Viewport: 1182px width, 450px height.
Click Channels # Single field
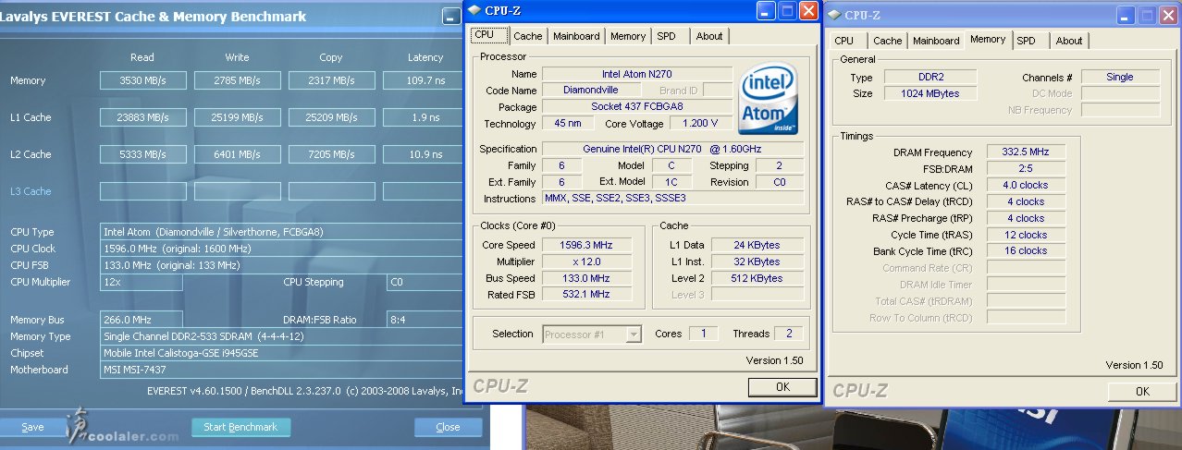1120,77
